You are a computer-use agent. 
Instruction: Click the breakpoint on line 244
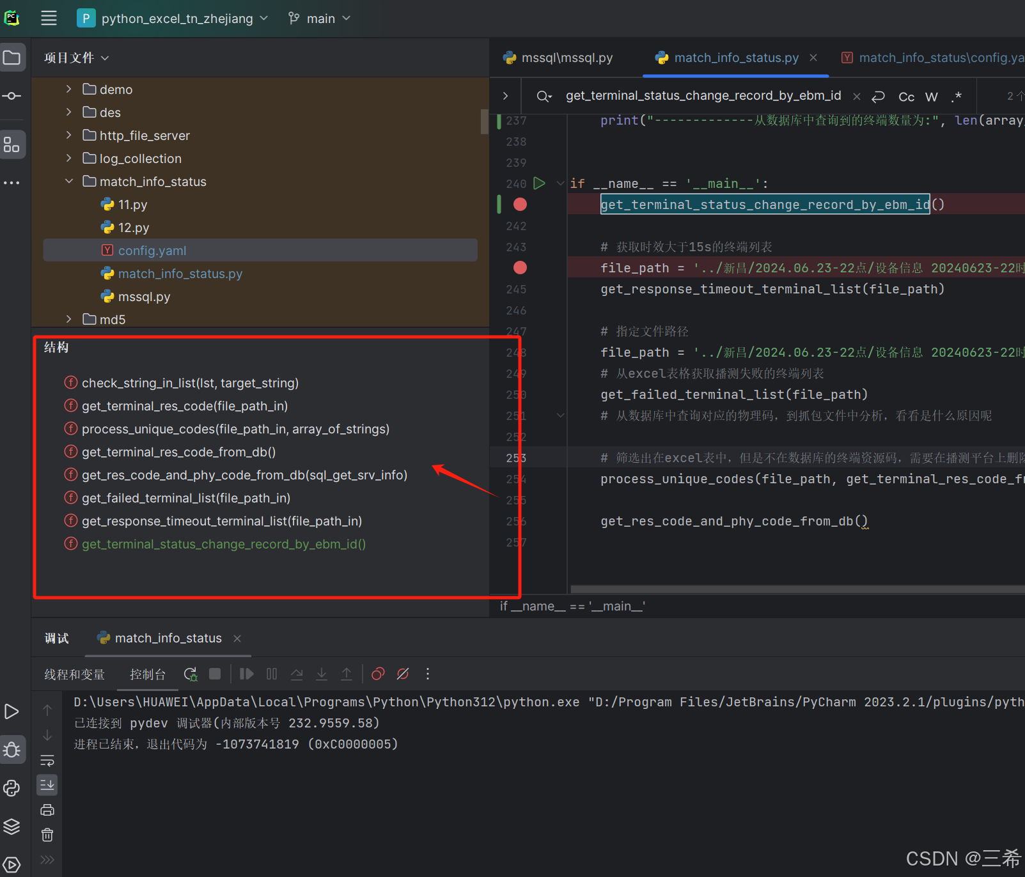[x=520, y=267]
